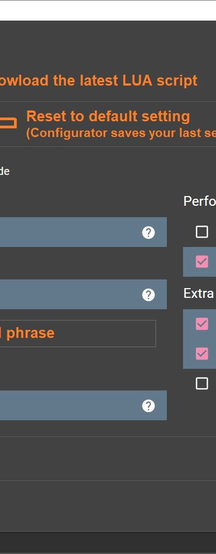Select the partial 'de' label under Reset row
The image size is (216, 554).
coord(4,171)
